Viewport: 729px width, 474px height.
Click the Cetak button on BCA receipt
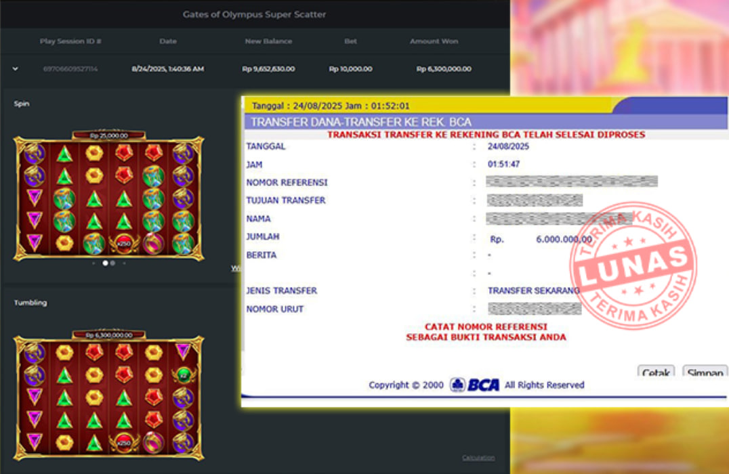click(656, 371)
